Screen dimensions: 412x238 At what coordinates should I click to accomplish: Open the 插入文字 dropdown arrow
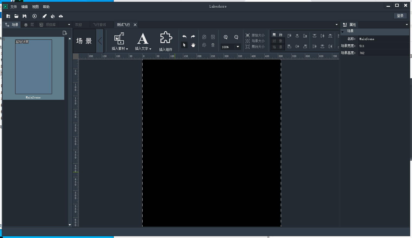pyautogui.click(x=150, y=49)
